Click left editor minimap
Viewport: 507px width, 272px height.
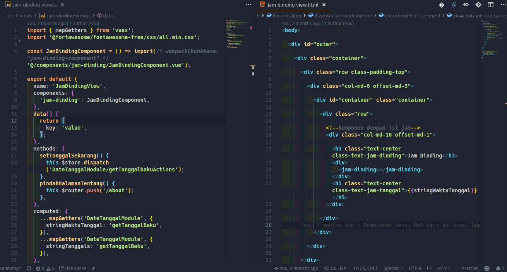click(x=237, y=34)
